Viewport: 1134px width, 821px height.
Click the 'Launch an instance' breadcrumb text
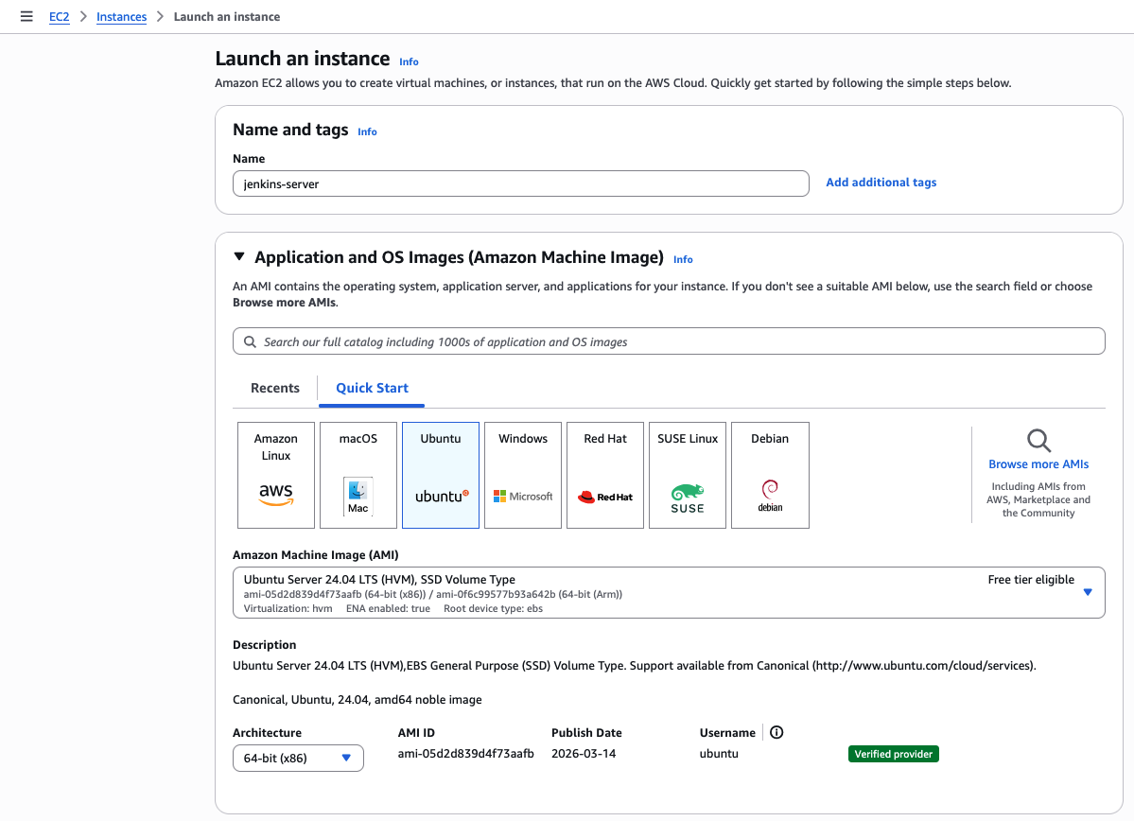(226, 17)
